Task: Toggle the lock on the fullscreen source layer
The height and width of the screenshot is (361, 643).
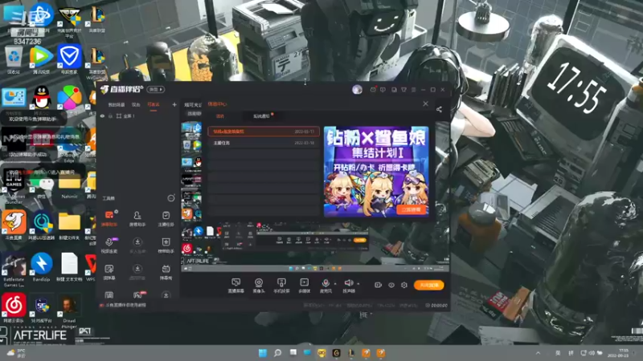Action: click(110, 116)
